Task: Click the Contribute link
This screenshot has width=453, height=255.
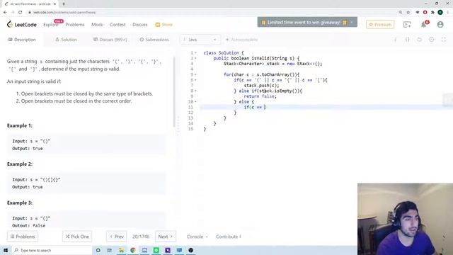Action: click(228, 237)
